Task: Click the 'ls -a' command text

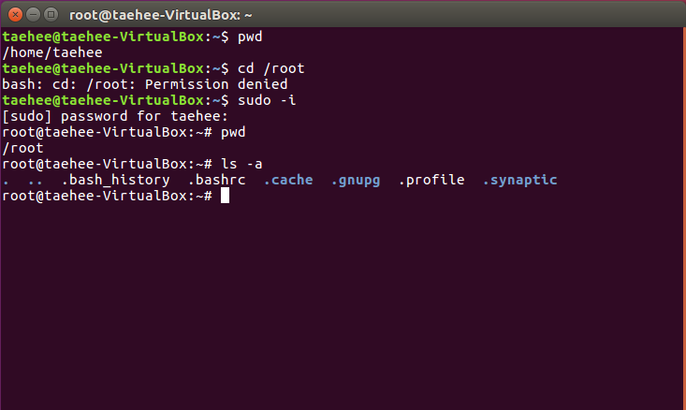Action: click(x=241, y=164)
